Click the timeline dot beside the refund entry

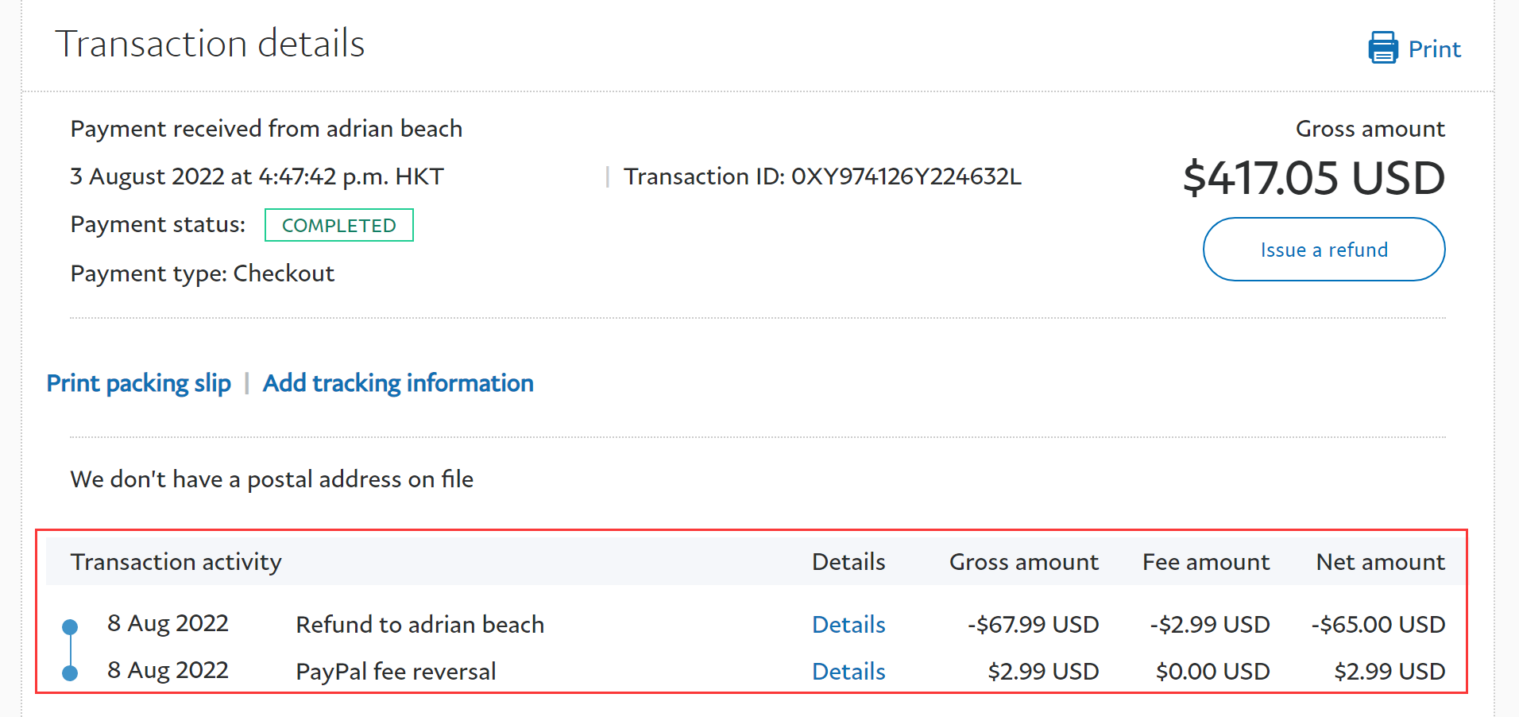(70, 627)
